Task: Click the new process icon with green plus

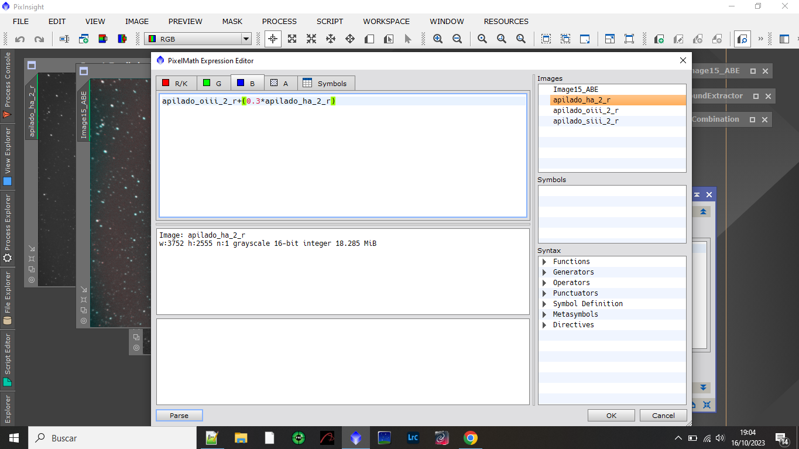Action: click(659, 39)
